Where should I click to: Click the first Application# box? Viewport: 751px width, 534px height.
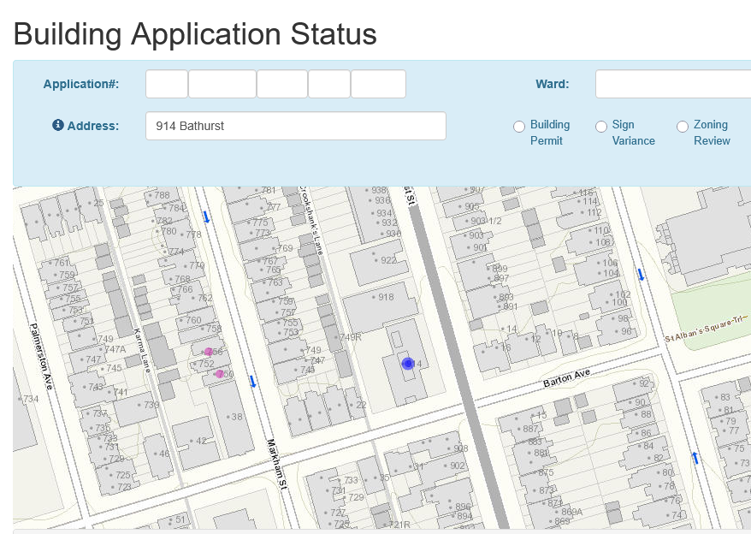[166, 84]
